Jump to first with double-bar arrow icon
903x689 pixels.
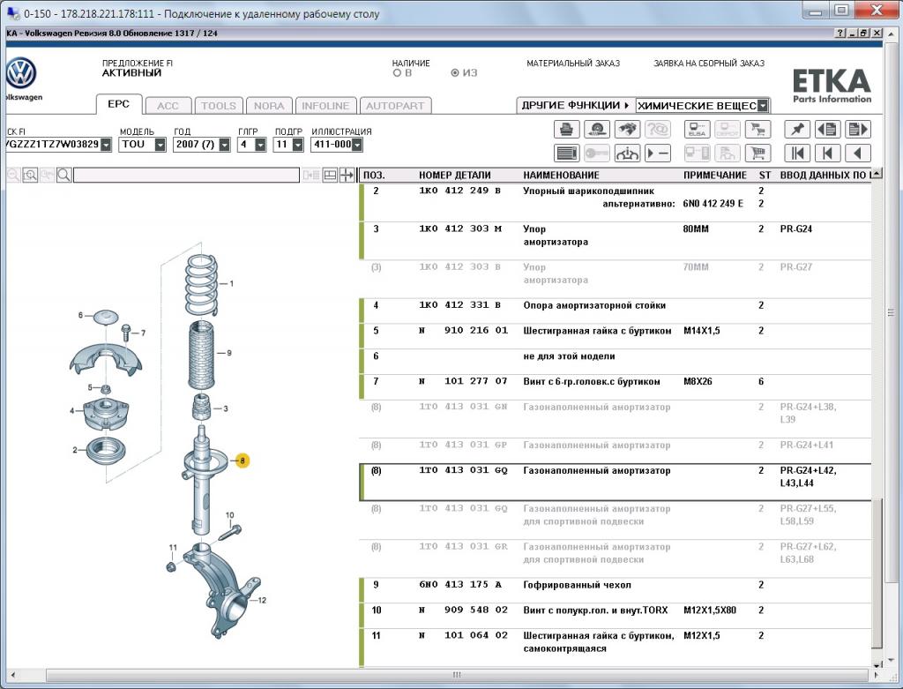(797, 154)
